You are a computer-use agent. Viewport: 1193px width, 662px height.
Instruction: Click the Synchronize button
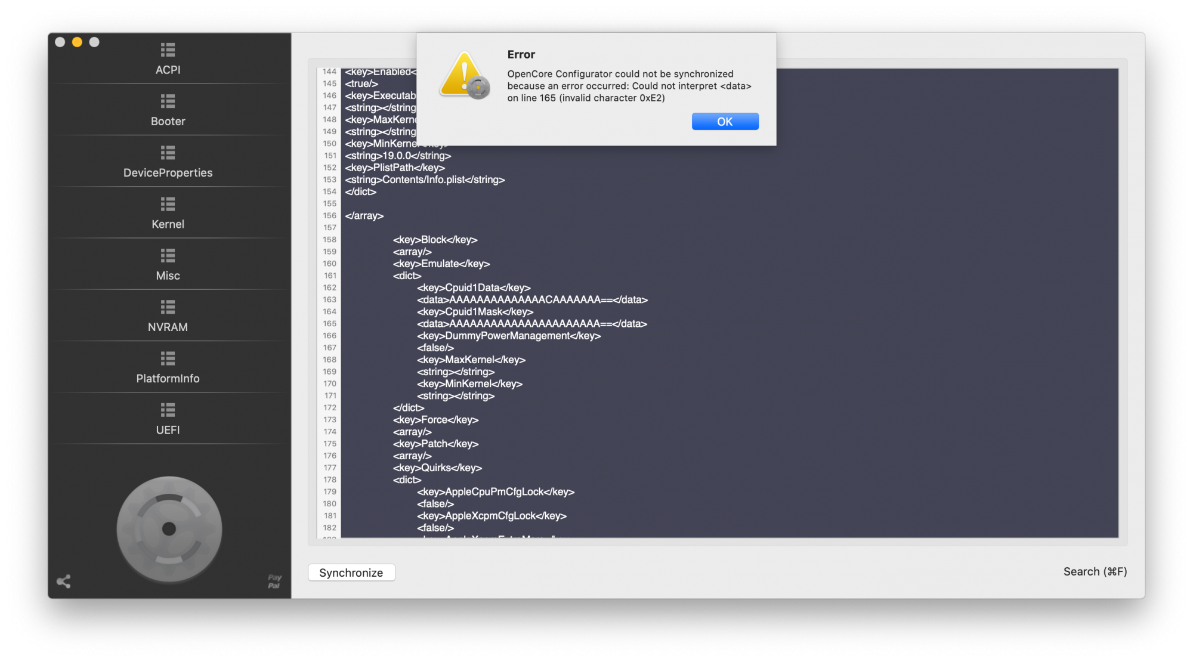tap(351, 573)
